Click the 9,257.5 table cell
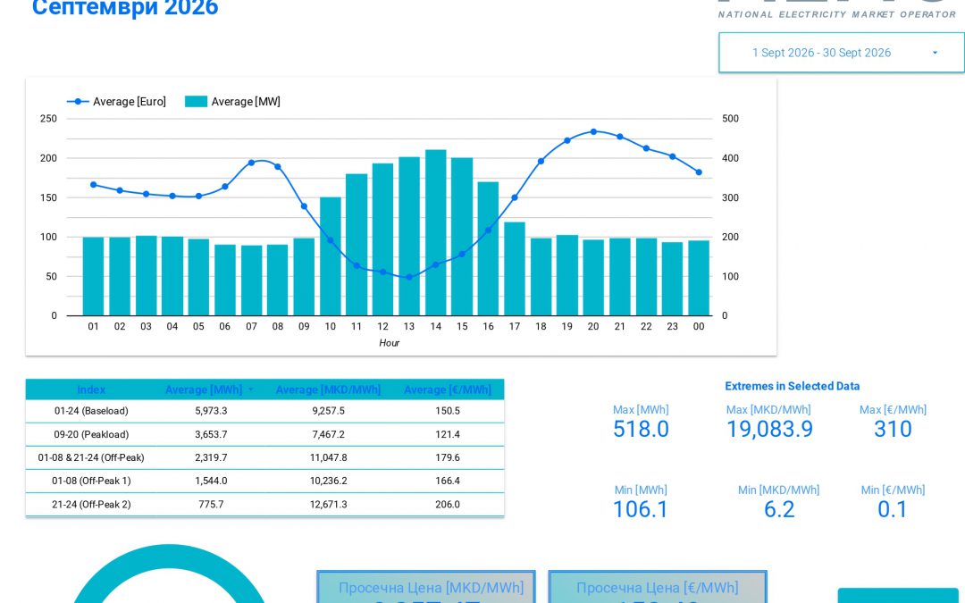The height and width of the screenshot is (603, 965). coord(328,410)
